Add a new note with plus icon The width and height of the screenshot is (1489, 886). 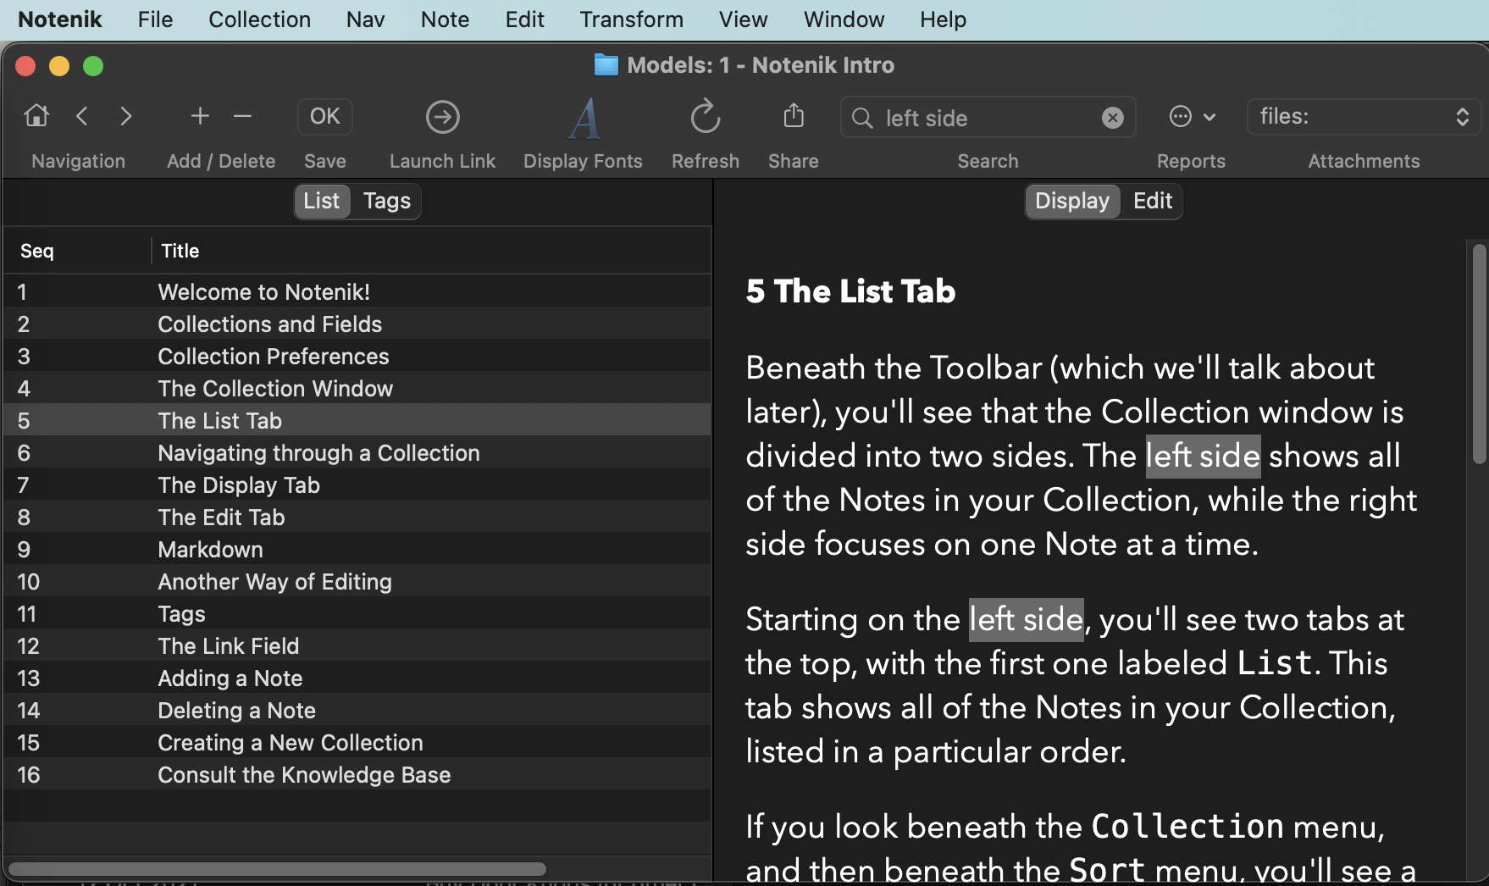pyautogui.click(x=200, y=116)
